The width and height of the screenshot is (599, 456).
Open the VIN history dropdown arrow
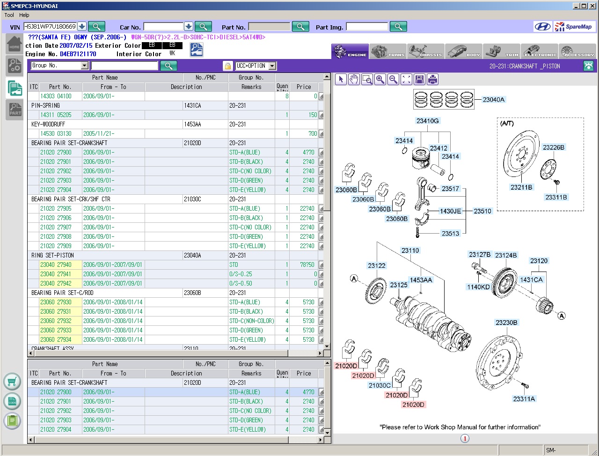tap(81, 27)
